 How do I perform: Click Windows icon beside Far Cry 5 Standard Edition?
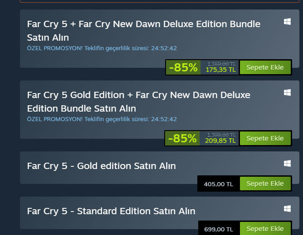[x=287, y=208]
